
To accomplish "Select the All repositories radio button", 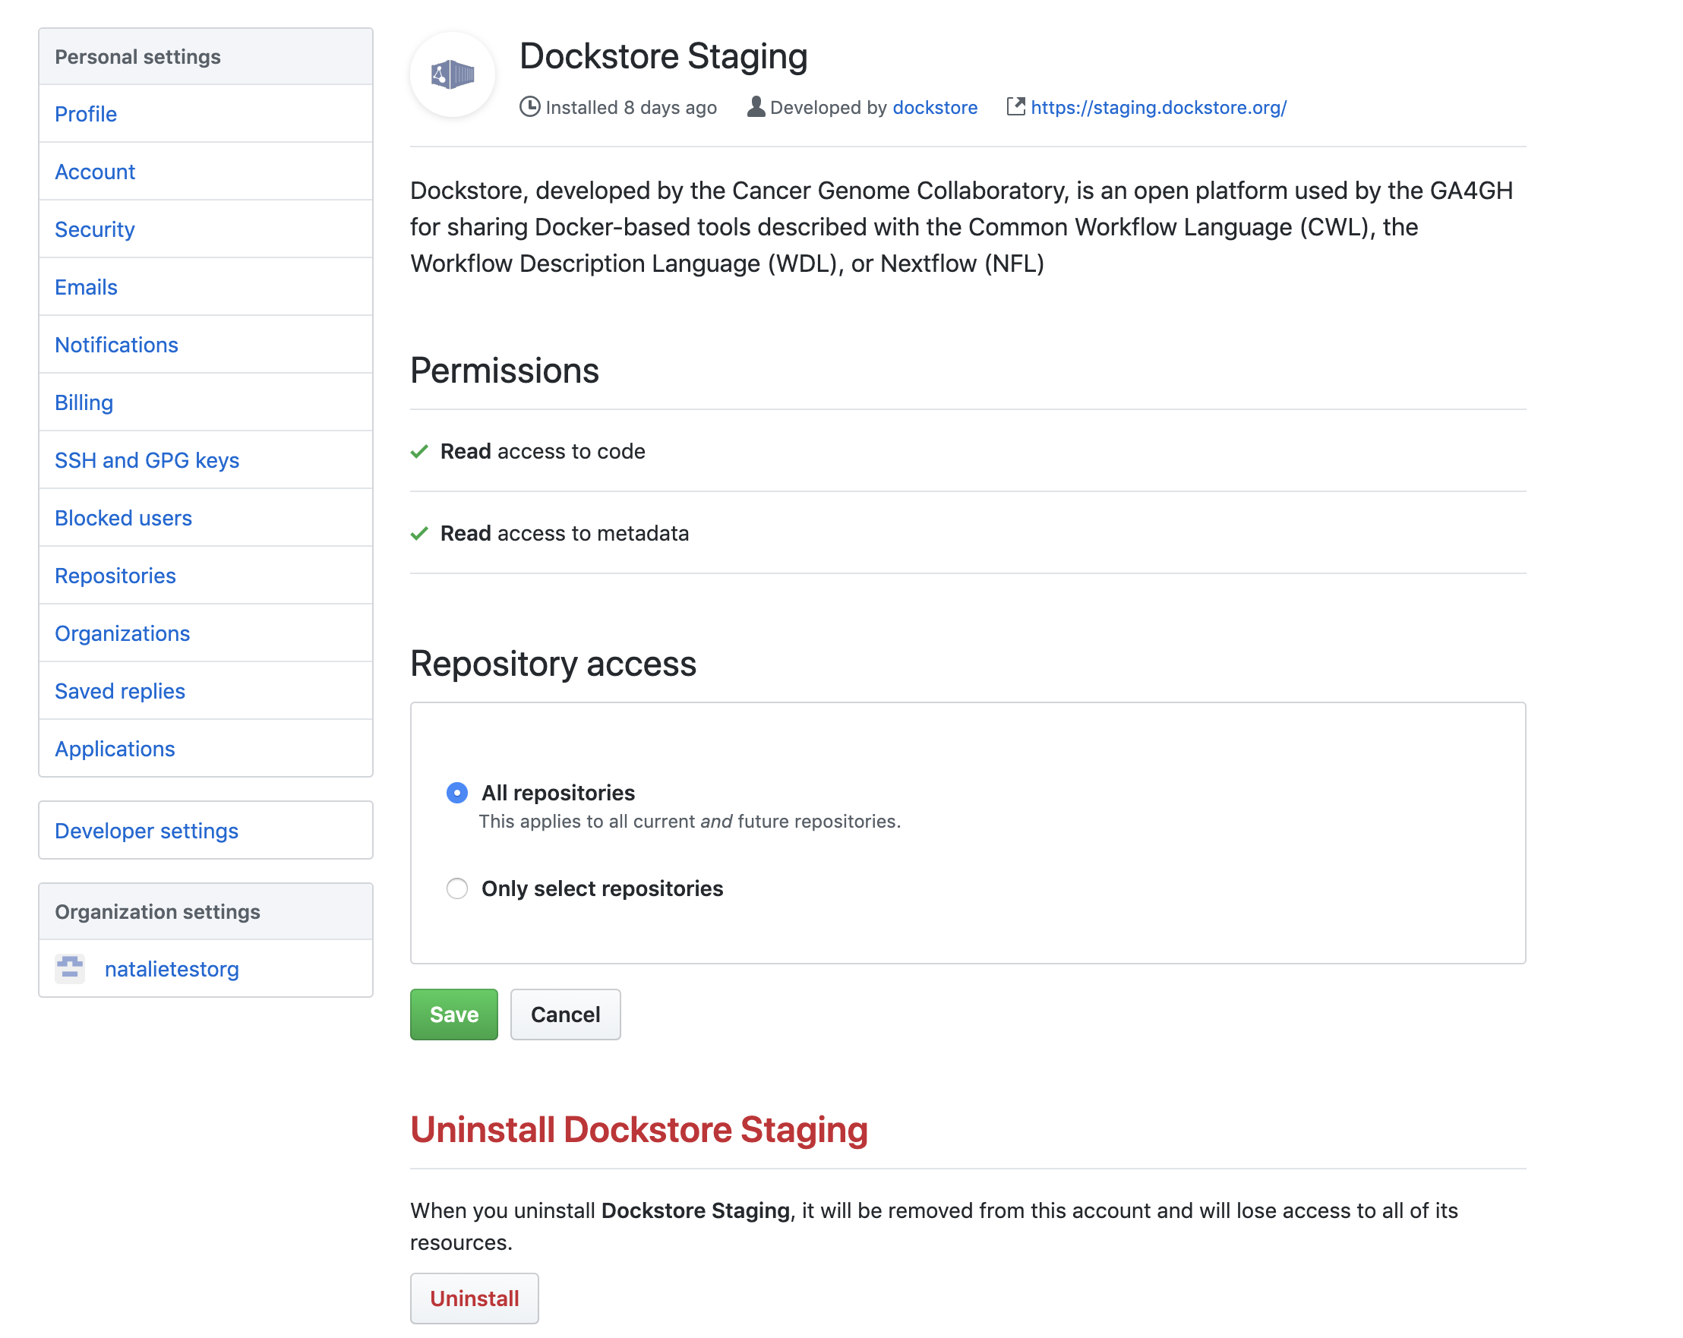I will pos(456,792).
